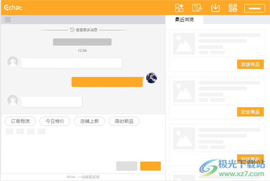Select 限时新品 quick reply
270x181 pixels.
coord(124,121)
